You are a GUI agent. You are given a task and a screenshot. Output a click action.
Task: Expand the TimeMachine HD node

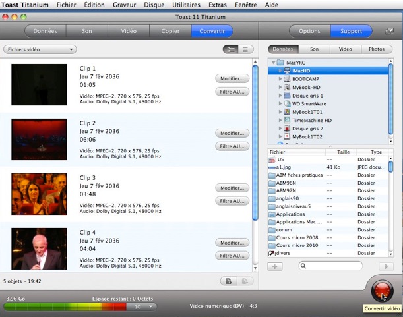click(280, 120)
